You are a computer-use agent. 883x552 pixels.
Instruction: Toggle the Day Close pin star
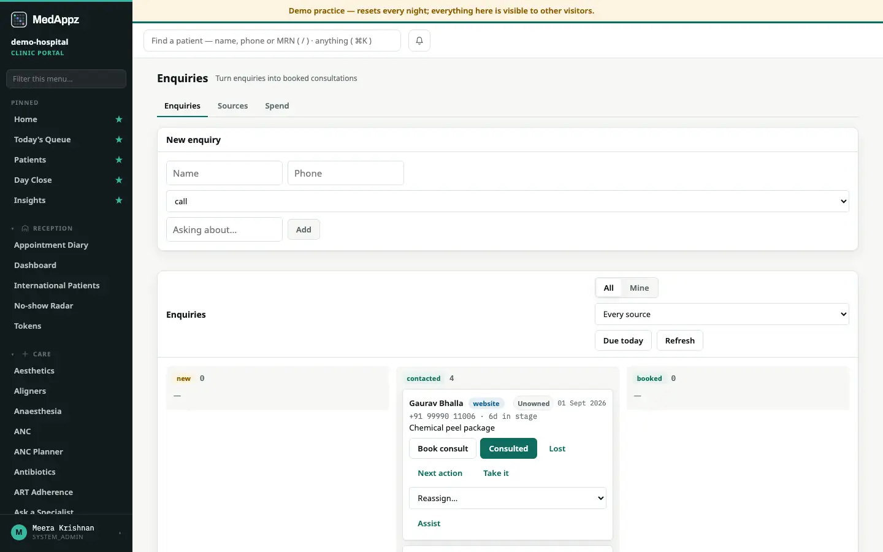pyautogui.click(x=119, y=180)
